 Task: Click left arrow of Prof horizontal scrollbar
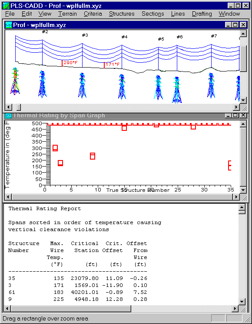[x=8, y=107]
